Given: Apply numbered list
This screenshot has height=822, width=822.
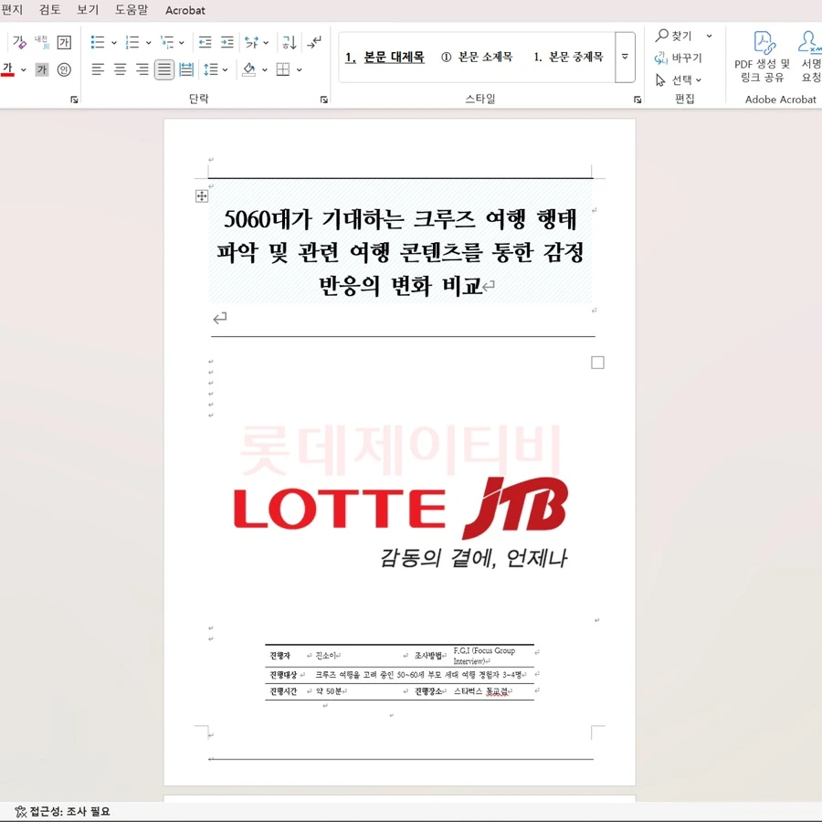Looking at the screenshot, I should click(x=132, y=42).
